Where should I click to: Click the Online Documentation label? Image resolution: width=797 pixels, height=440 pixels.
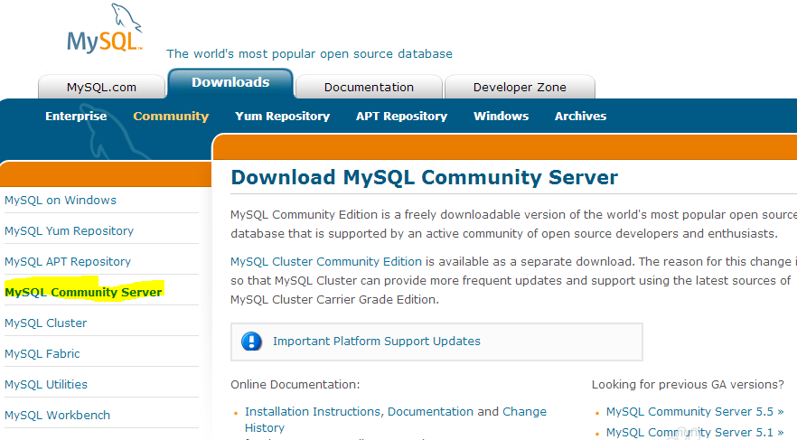click(x=295, y=385)
